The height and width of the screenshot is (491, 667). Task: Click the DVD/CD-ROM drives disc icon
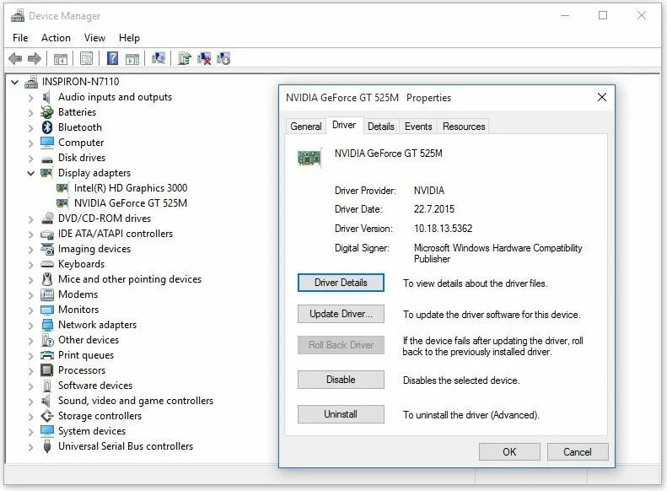pyautogui.click(x=47, y=219)
